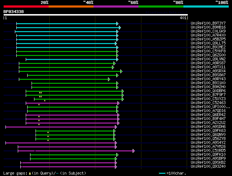Click the arrowhead ending the B9HB16 bar
The width and height of the screenshot is (232, 176).
(120, 27)
